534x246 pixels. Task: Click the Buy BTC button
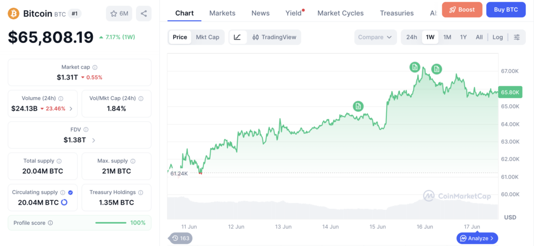pyautogui.click(x=506, y=9)
